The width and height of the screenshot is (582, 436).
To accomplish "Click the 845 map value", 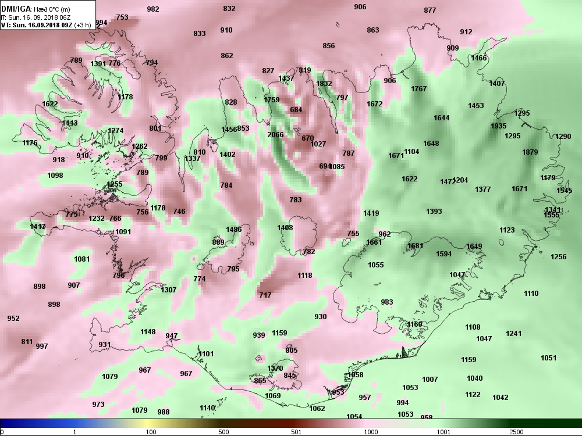I will (289, 376).
